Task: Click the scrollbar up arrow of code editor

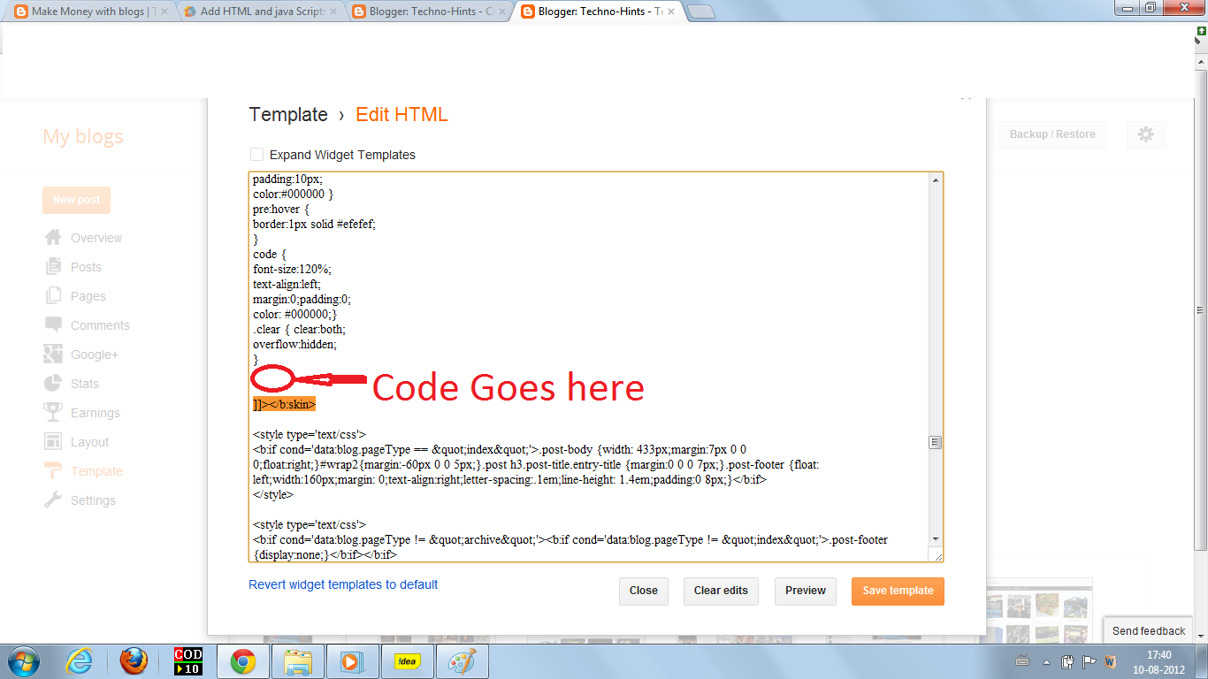Action: tap(936, 179)
